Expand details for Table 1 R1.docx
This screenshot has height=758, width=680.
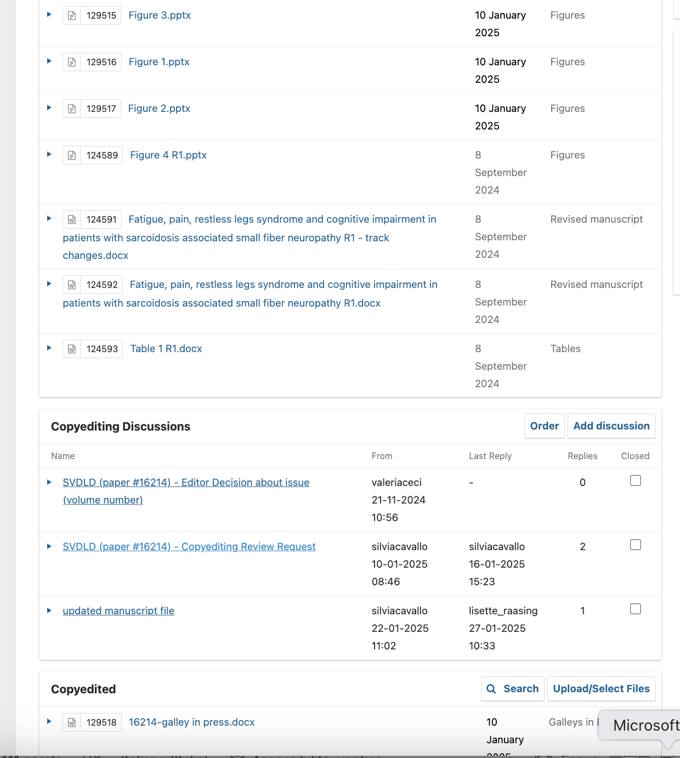(x=49, y=348)
